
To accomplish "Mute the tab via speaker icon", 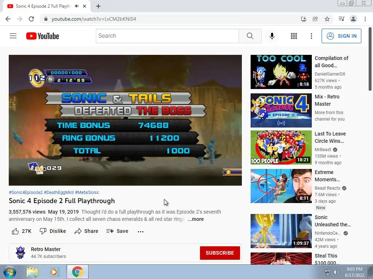I will [x=76, y=6].
